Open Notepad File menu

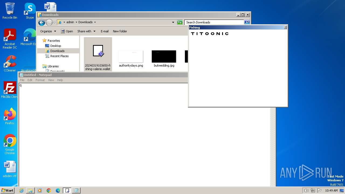(22, 80)
